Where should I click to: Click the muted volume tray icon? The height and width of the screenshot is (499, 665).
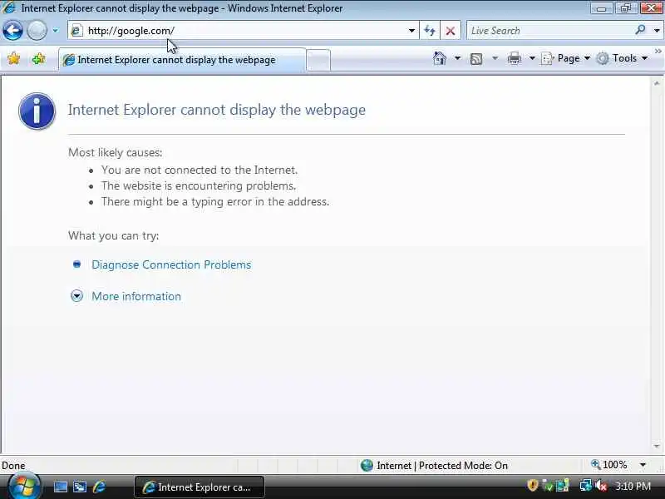601,486
